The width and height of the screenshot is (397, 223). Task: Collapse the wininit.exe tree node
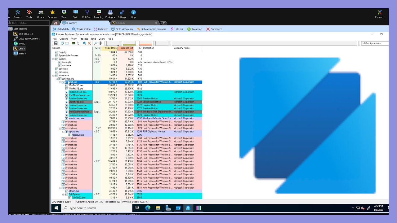pyautogui.click(x=53, y=75)
